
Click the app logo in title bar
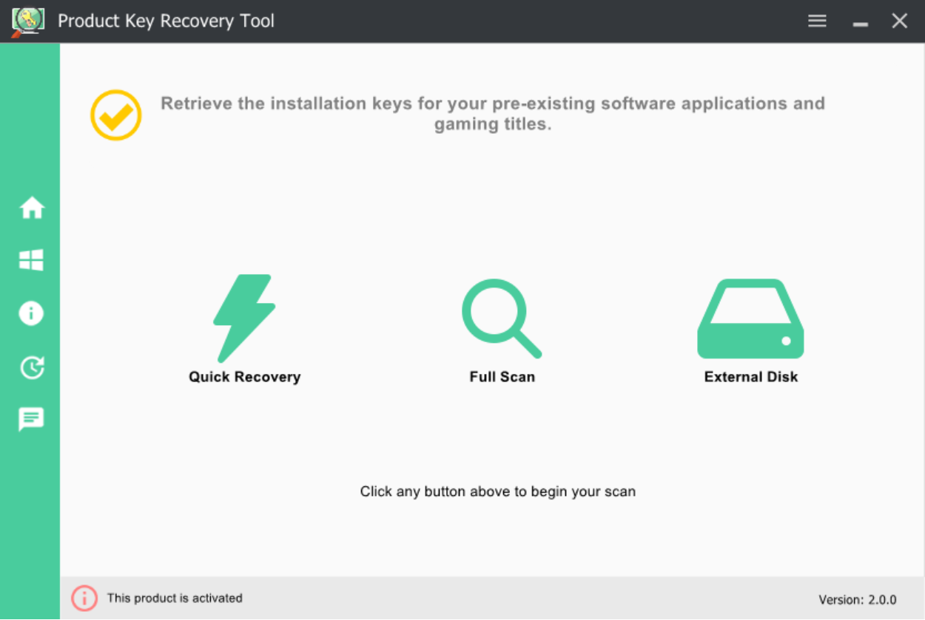(x=28, y=21)
